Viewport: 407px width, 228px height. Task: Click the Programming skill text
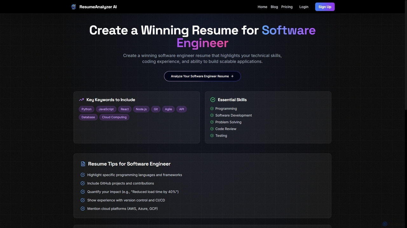coord(226,109)
